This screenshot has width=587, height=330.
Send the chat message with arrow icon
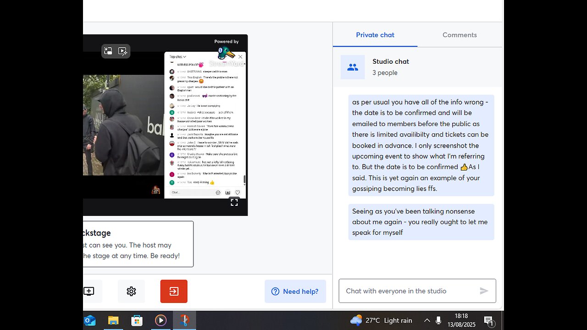[x=484, y=291]
